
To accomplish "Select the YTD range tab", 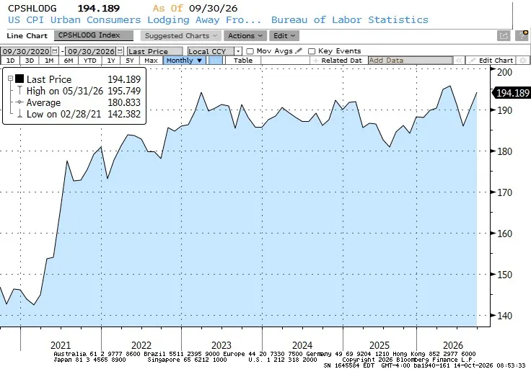I will pos(89,61).
